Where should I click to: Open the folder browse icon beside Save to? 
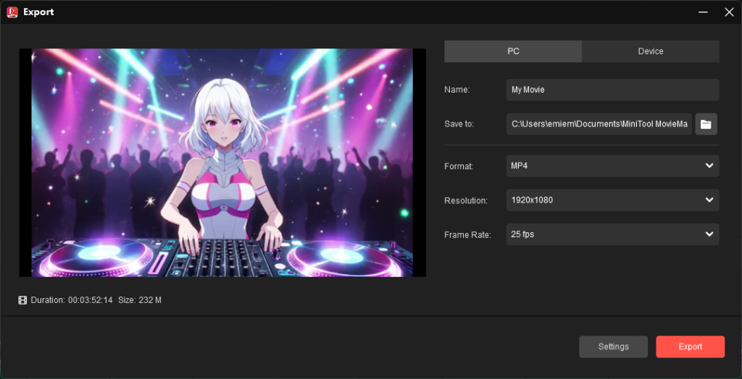pyautogui.click(x=706, y=124)
